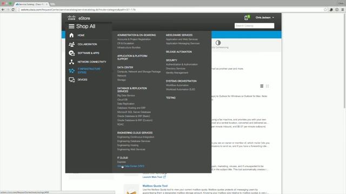Image resolution: width=346 pixels, height=194 pixels.
Task: Open Infrastructure Bundles link
Action: point(129,47)
